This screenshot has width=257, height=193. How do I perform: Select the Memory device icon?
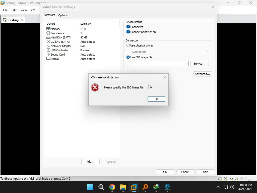pos(48,29)
